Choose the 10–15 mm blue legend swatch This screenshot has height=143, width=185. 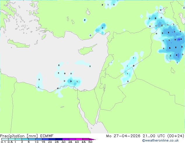[39, 139]
